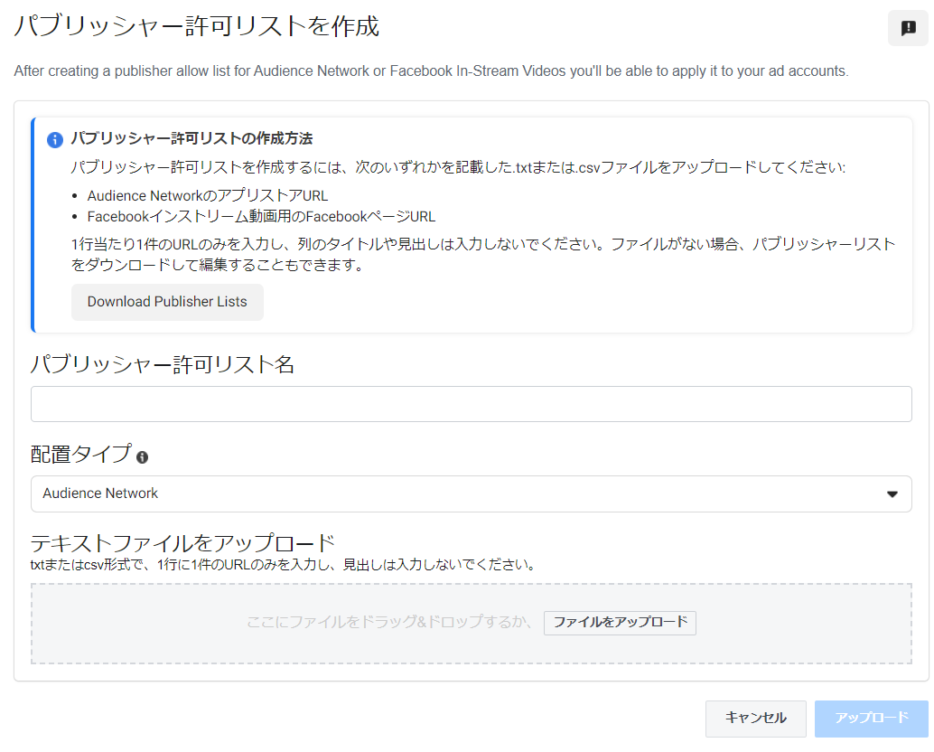Click the ファイルをアップロード button
The height and width of the screenshot is (752, 934).
(620, 623)
